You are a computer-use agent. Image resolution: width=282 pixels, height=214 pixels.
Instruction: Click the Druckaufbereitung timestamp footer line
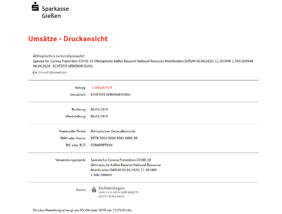(80, 210)
